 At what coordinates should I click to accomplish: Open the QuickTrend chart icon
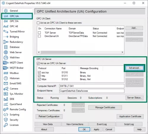6,104
